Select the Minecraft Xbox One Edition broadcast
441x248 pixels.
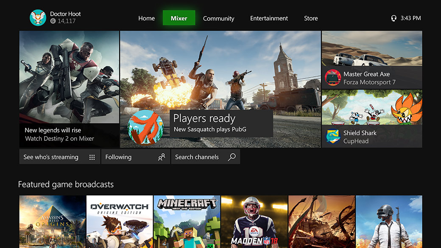click(x=187, y=222)
